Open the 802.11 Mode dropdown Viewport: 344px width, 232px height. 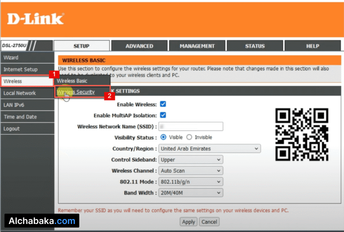(x=191, y=181)
